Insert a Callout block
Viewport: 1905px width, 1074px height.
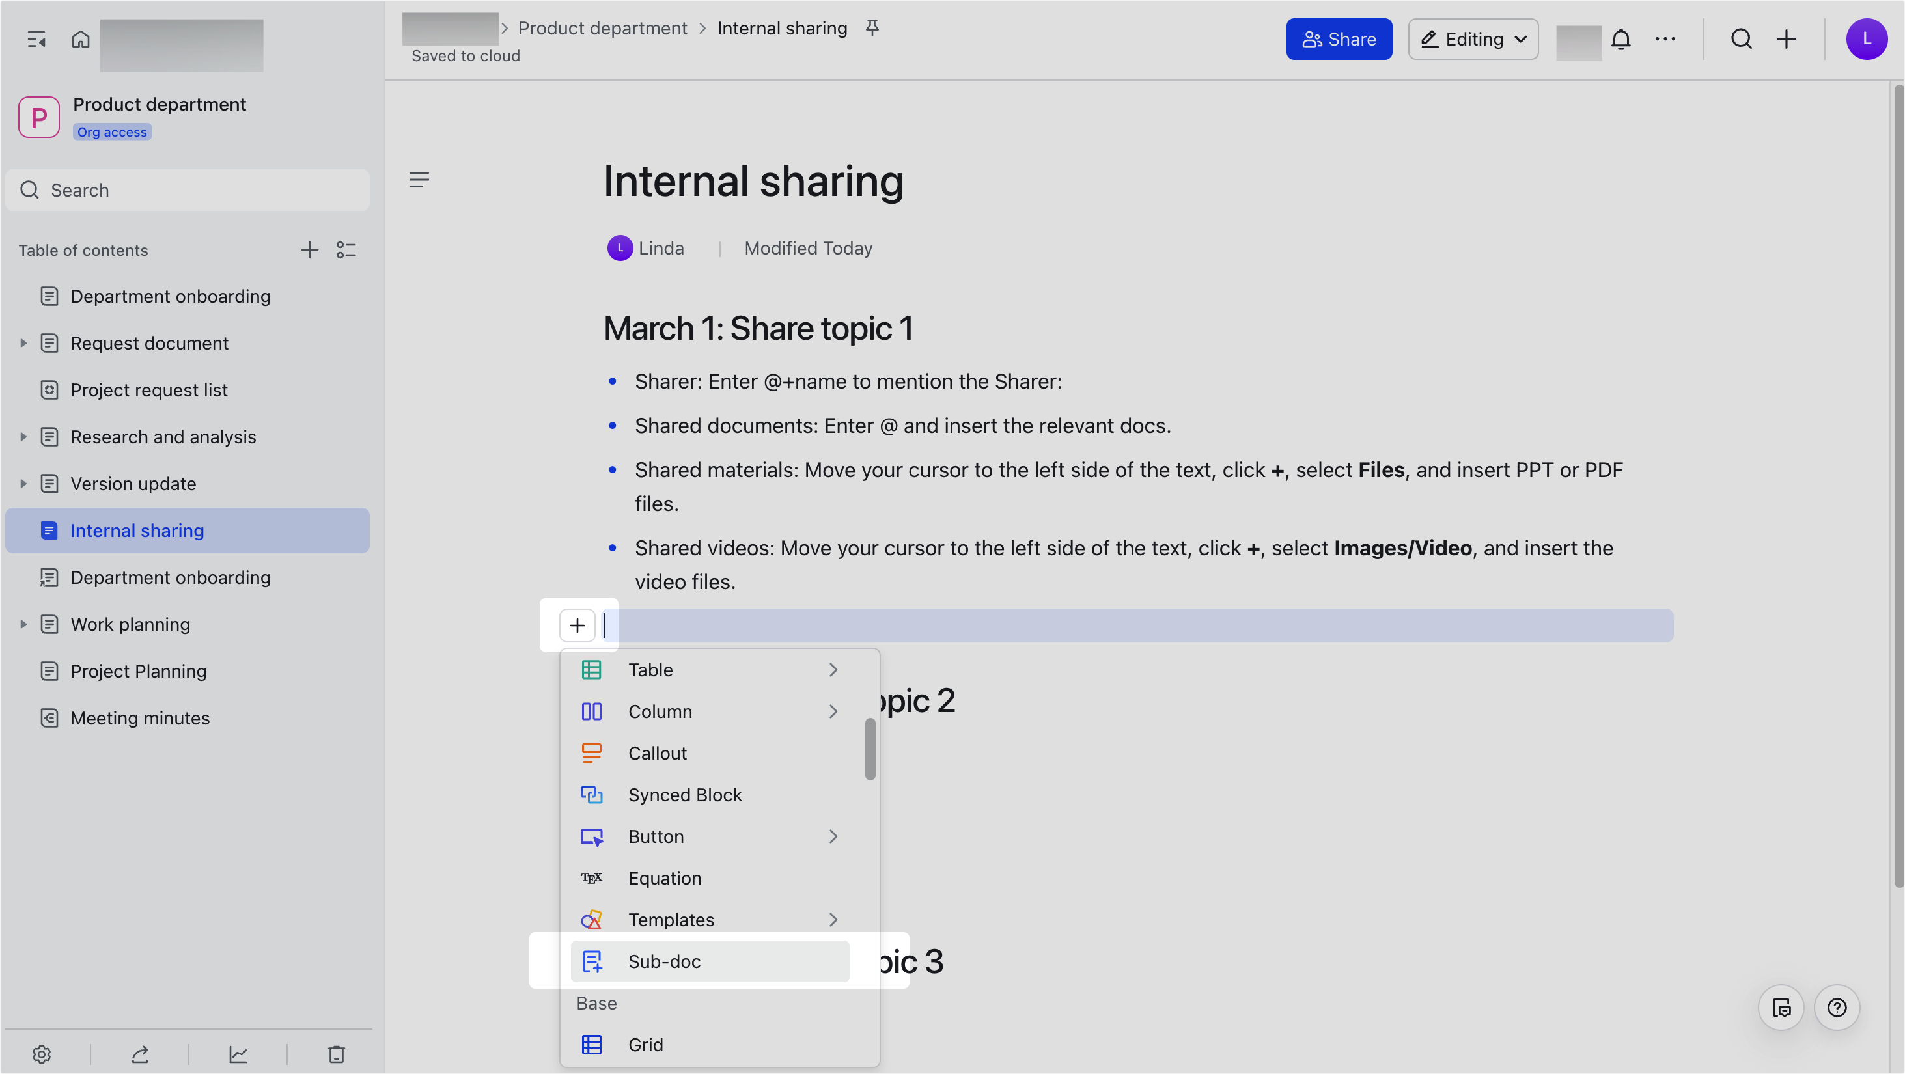710,753
